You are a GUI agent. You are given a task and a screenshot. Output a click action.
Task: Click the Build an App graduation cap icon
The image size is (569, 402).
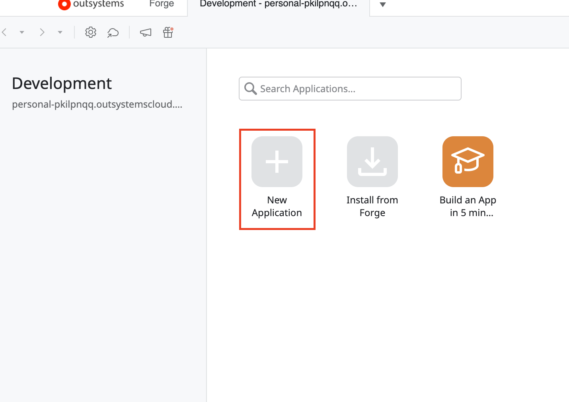pyautogui.click(x=468, y=161)
